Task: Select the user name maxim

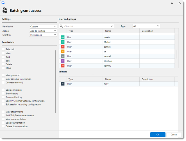Action: click(x=107, y=37)
